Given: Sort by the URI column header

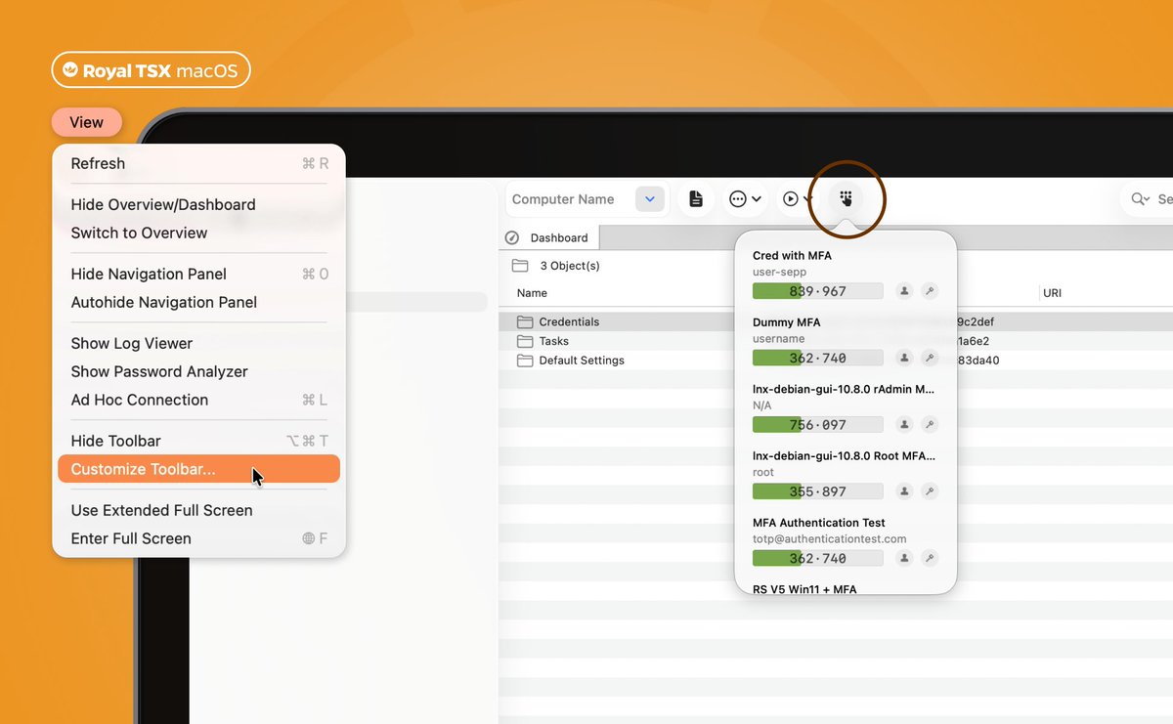Looking at the screenshot, I should [1052, 293].
